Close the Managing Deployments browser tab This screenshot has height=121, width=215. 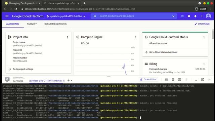tap(39, 3)
